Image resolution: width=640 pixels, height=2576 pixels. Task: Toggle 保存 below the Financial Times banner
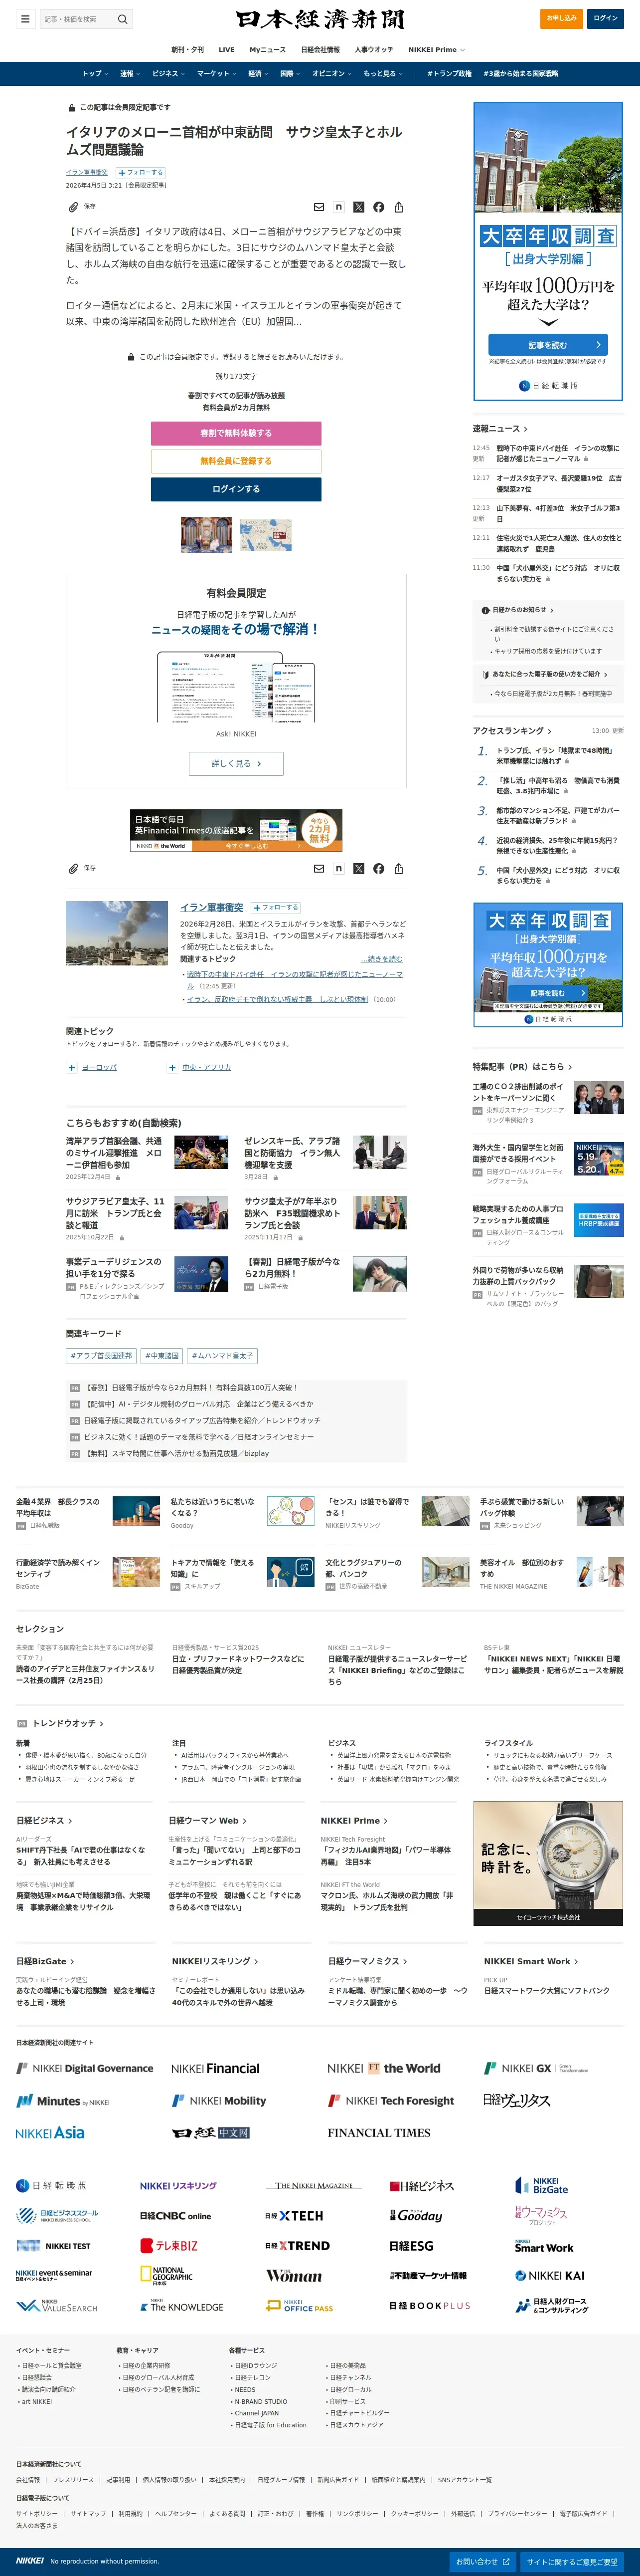(82, 869)
